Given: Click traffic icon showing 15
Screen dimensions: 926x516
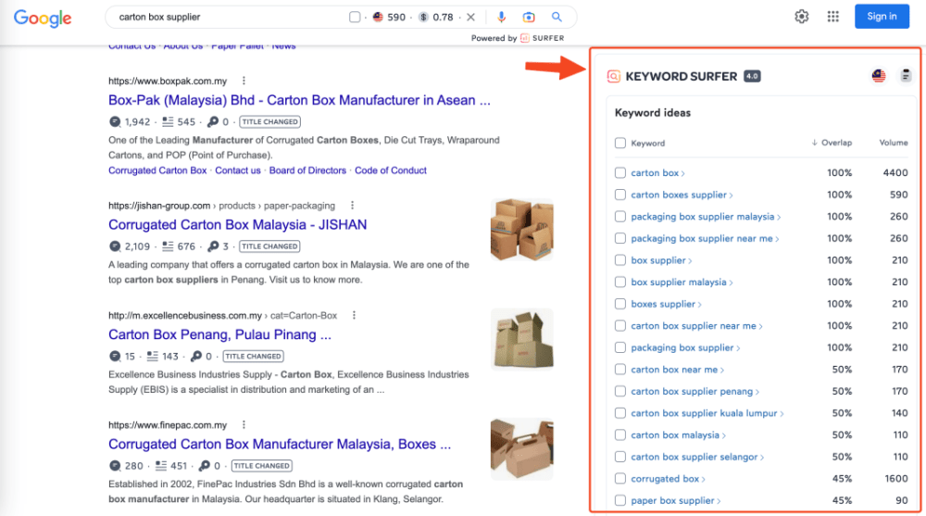Looking at the screenshot, I should click(115, 357).
